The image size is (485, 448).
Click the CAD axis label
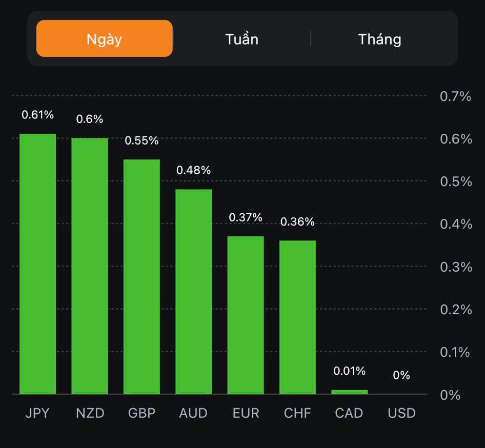349,413
